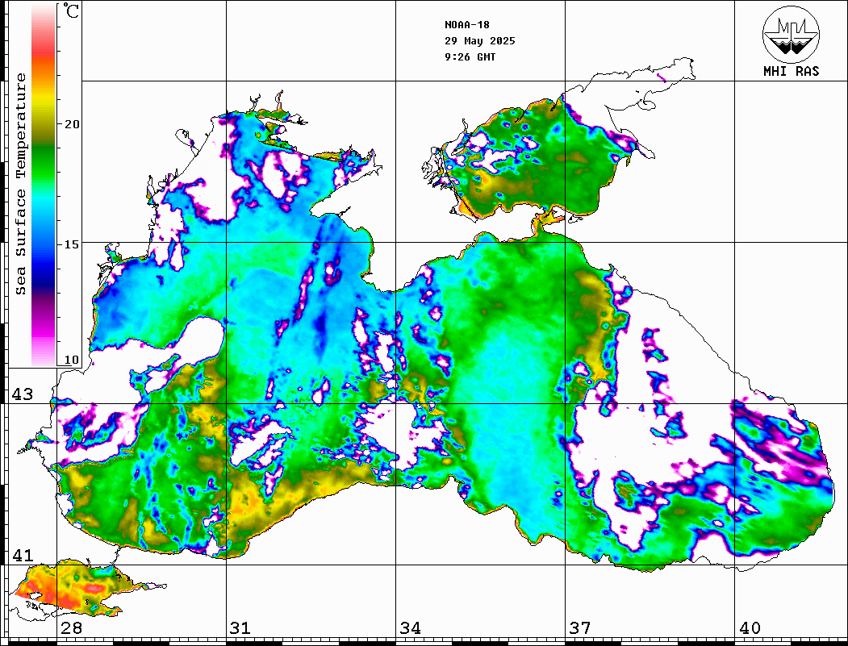Viewport: 848px width, 646px height.
Task: Click the date "29 May 2025"
Action: pyautogui.click(x=480, y=41)
